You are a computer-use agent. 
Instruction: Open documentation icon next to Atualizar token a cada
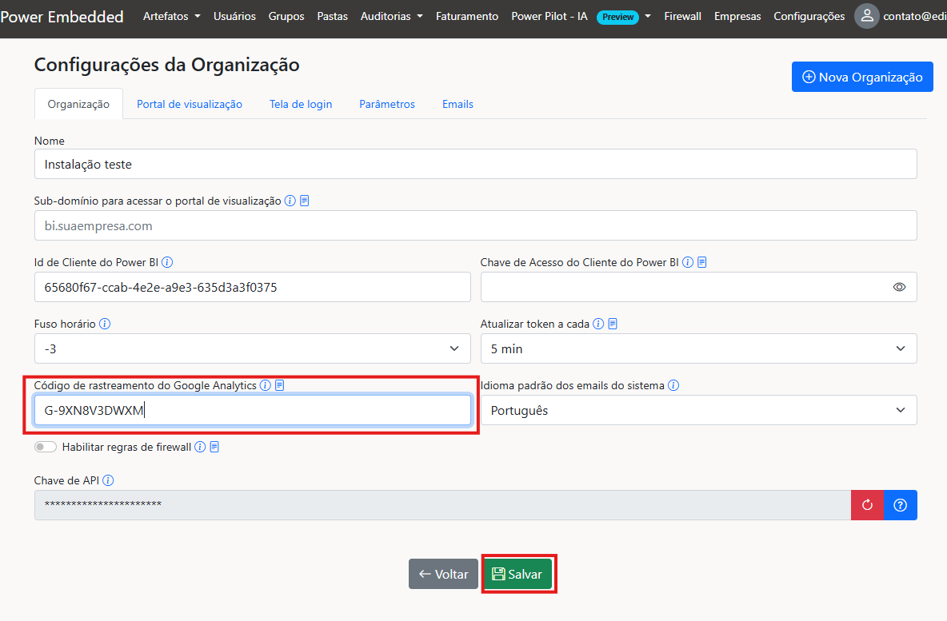[613, 324]
